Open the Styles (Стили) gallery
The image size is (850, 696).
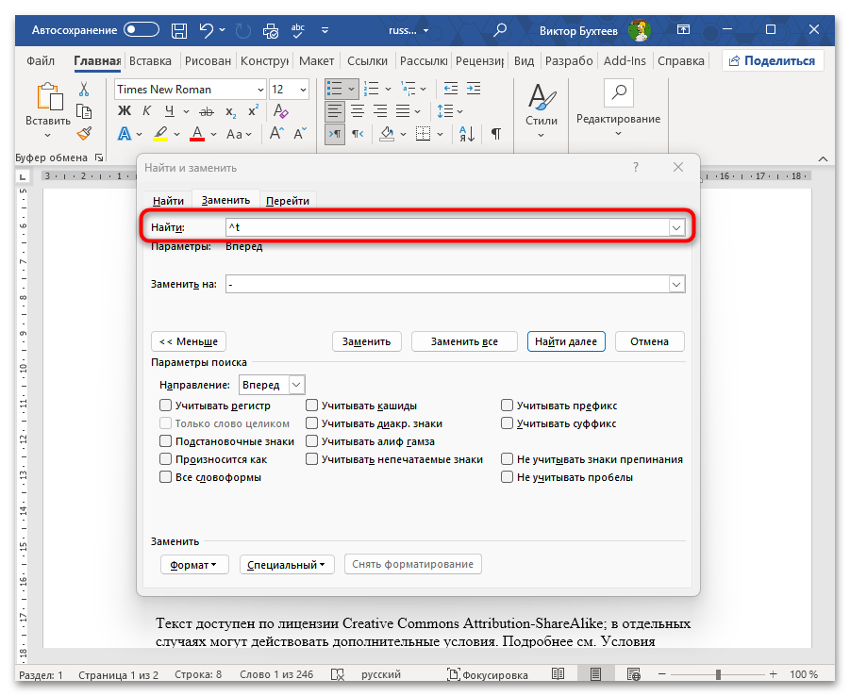541,110
